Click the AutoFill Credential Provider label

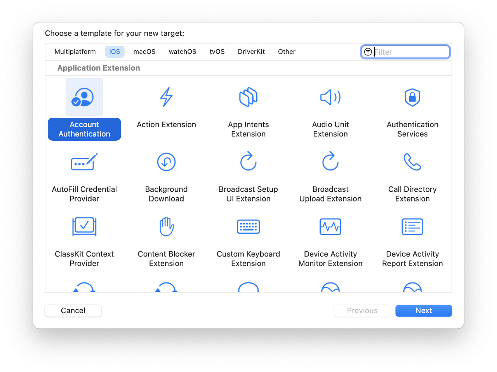pyautogui.click(x=84, y=194)
